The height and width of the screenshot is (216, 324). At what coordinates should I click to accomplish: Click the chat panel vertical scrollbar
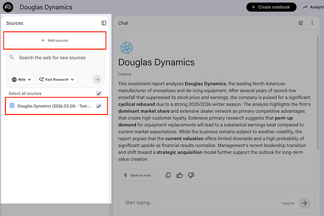pos(318,92)
